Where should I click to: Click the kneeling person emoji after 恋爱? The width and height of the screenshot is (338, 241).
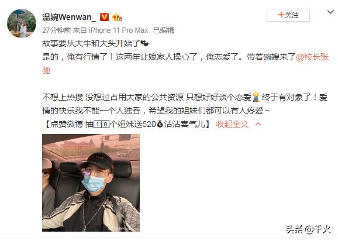point(256,97)
